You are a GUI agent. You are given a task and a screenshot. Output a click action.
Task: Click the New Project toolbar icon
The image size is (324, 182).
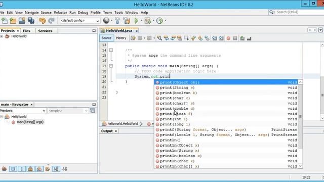point(13,21)
